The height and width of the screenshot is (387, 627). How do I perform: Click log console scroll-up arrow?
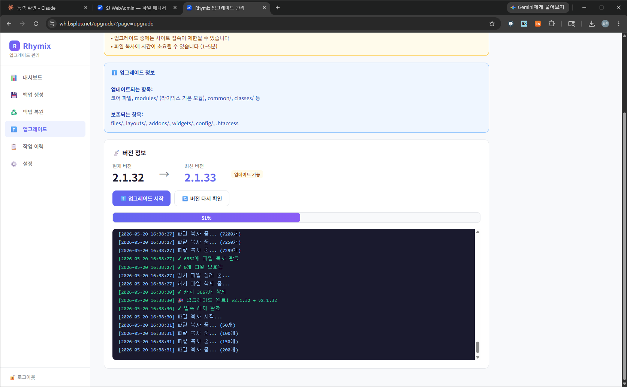pyautogui.click(x=477, y=232)
